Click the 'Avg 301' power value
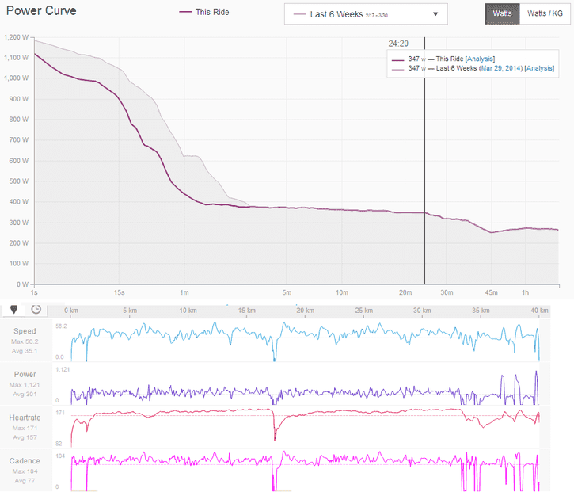Image resolution: width=574 pixels, height=492 pixels. 25,395
